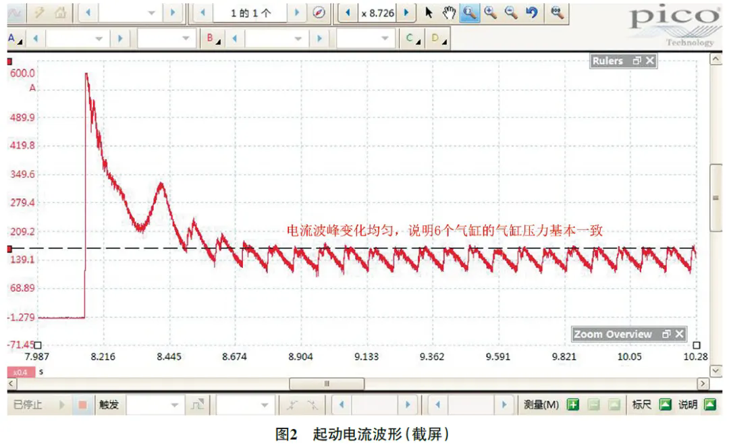729x448 pixels.
Task: Click the red Stop capture button
Action: (x=83, y=405)
